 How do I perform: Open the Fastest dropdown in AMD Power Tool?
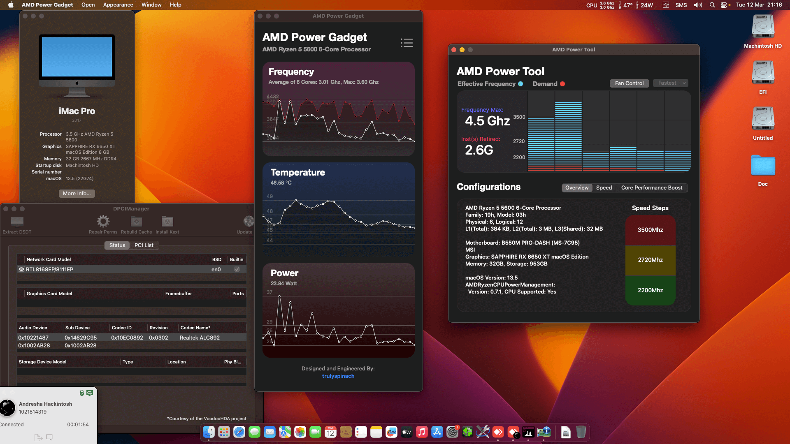click(x=671, y=83)
